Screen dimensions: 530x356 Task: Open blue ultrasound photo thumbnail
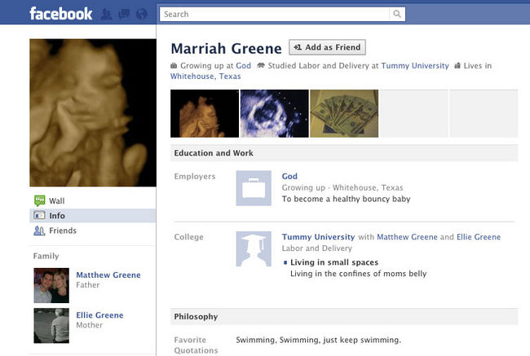[275, 113]
